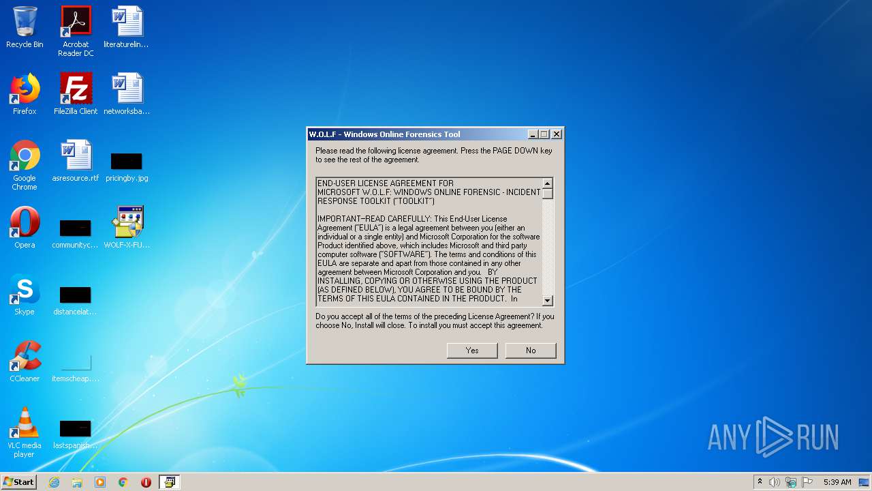
Task: Select the Recycle Bin desktop icon
Action: (25, 27)
